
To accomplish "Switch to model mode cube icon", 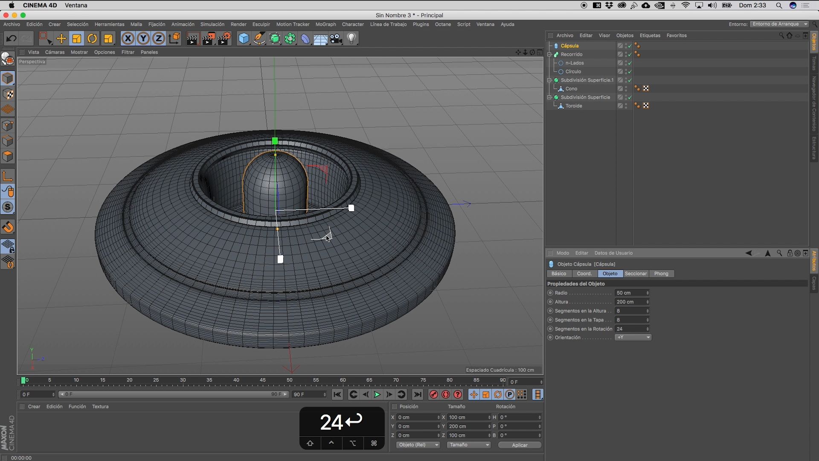I will point(8,78).
